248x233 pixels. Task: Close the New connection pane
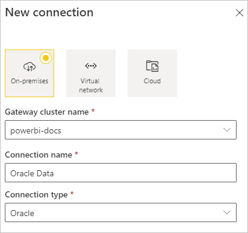pyautogui.click(x=240, y=13)
